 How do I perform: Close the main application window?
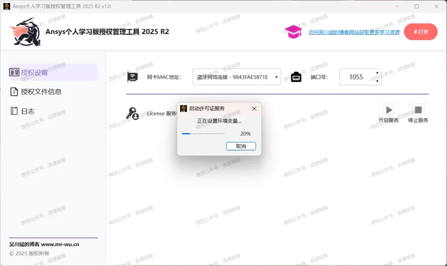tap(437, 6)
